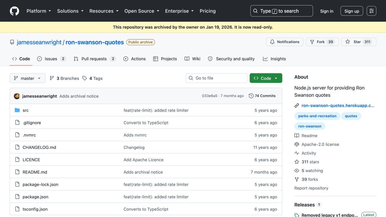This screenshot has width=386, height=217.
Task: Switch to the Wiki tab
Action: coord(192,59)
